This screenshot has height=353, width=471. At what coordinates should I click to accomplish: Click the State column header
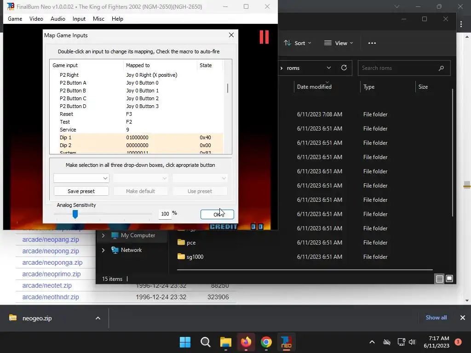(x=210, y=65)
